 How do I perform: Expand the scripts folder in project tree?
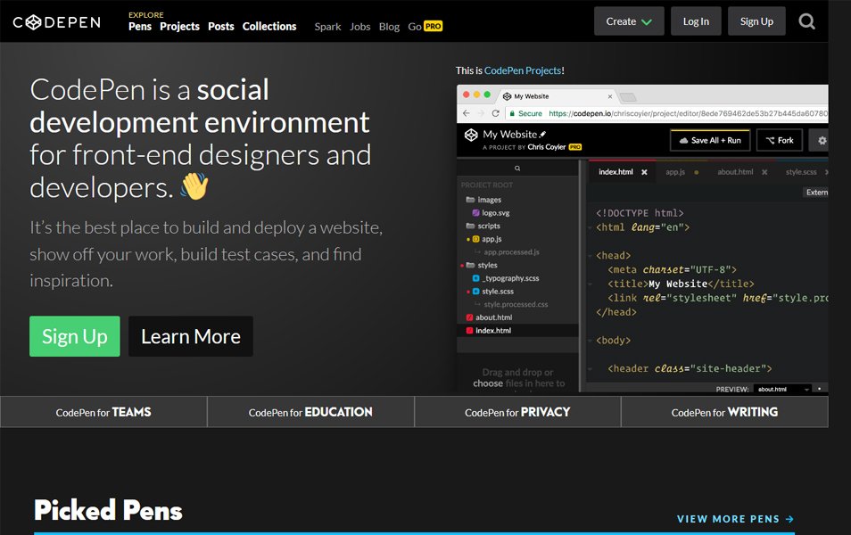click(x=483, y=226)
